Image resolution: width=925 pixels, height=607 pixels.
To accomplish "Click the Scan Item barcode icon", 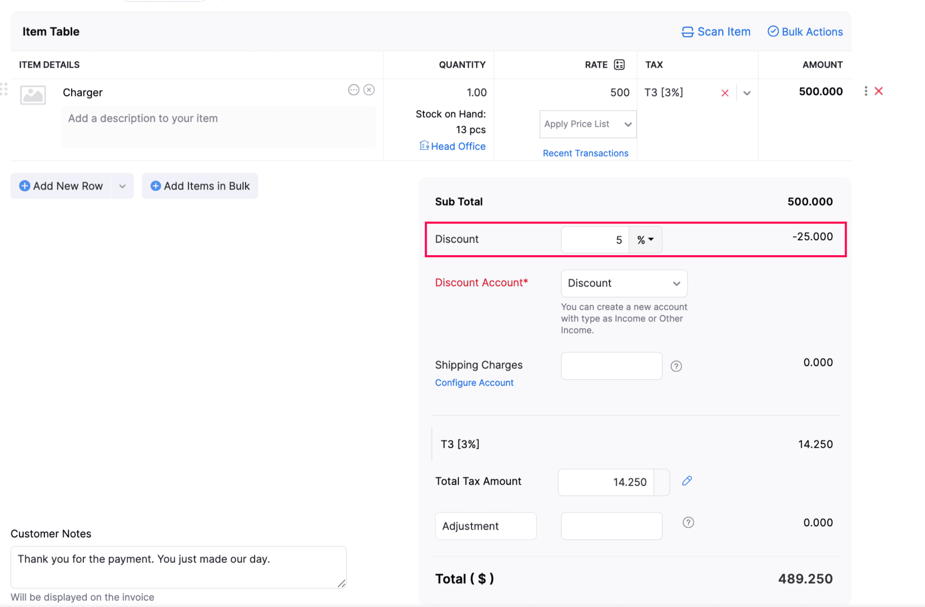I will click(x=687, y=32).
